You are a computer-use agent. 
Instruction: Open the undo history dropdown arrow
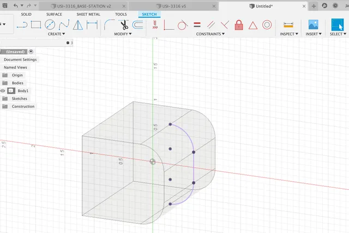(22, 5)
